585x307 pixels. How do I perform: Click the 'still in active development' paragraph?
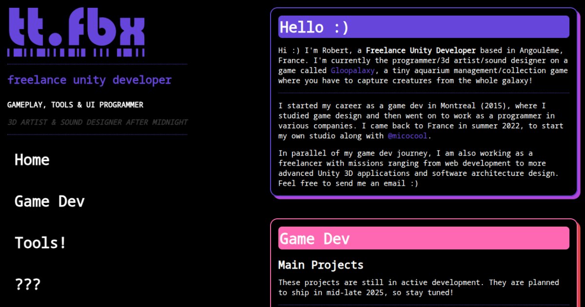[x=418, y=288]
